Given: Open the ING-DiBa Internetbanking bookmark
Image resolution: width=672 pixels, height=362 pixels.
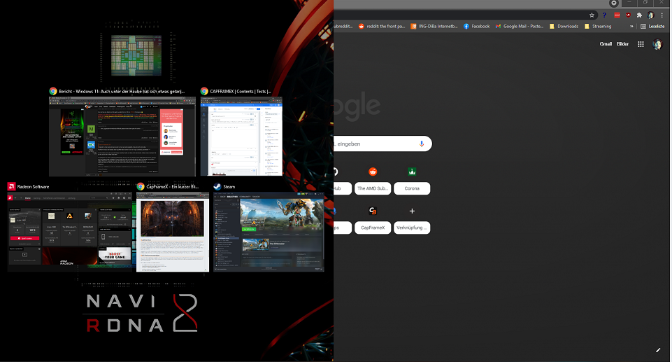Looking at the screenshot, I should pos(434,26).
